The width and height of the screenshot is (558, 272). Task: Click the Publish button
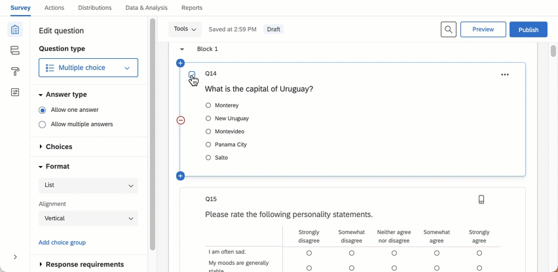pos(528,29)
